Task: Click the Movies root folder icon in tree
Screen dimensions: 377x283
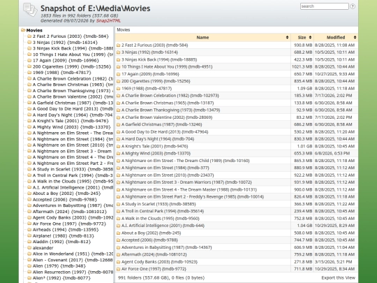Action: pos(23,30)
